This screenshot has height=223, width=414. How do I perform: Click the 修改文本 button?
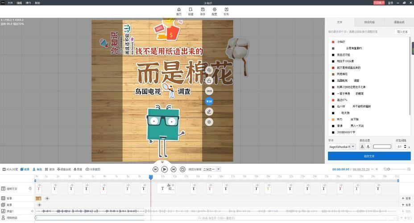[x=369, y=156]
